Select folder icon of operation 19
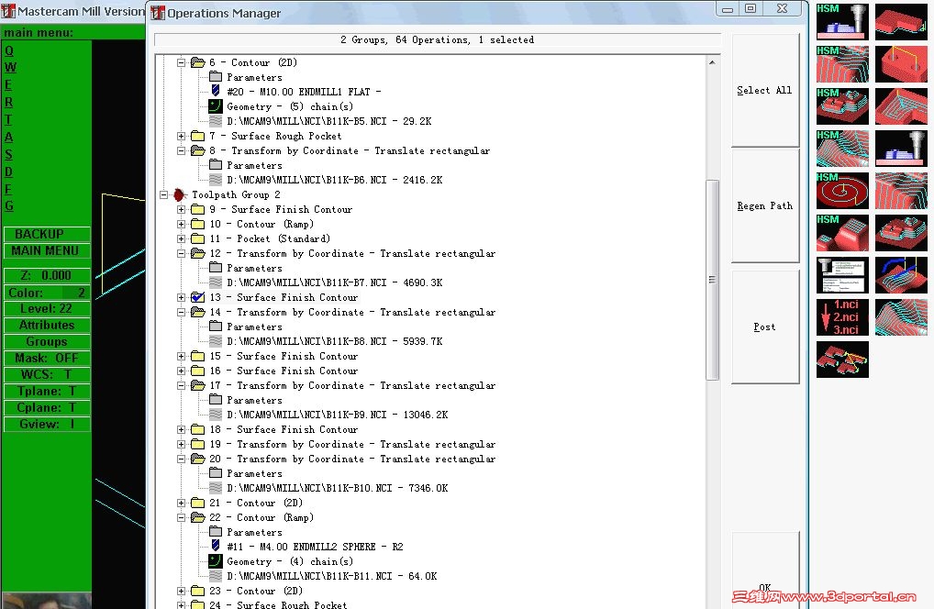The height and width of the screenshot is (609, 934). tap(198, 444)
